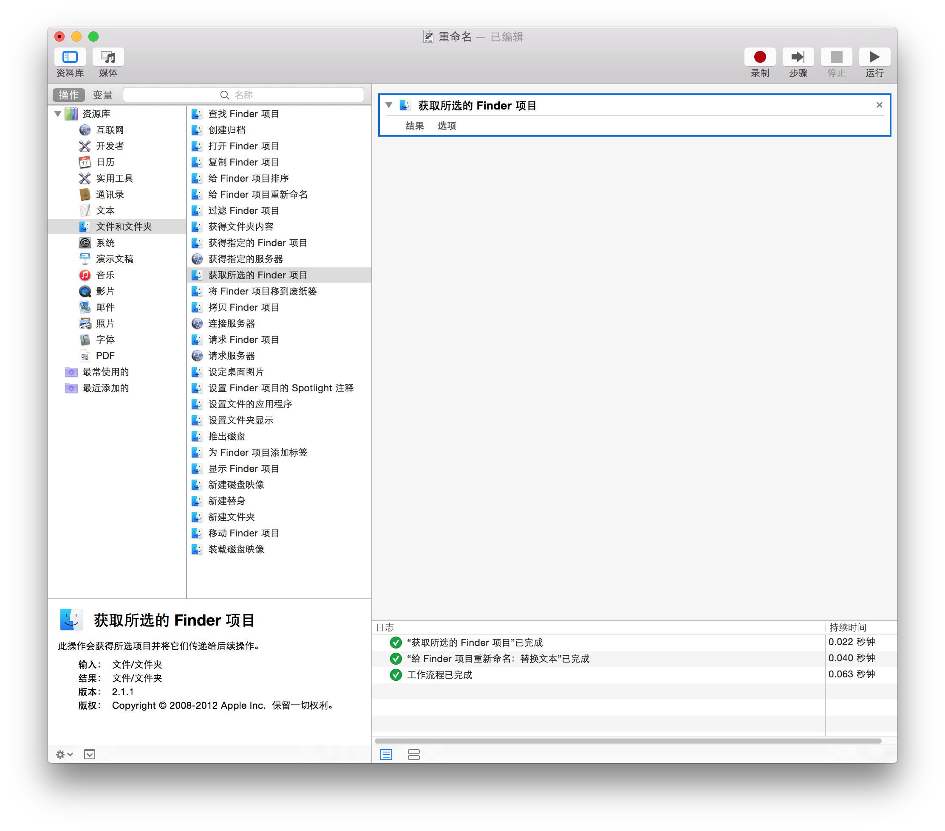945x831 pixels.
Task: Select the 音乐 category icon
Action: [85, 275]
